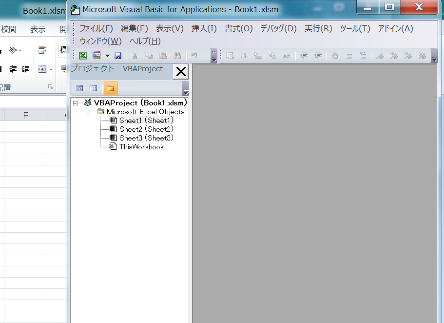
Task: Open the project panel toolbar options arrow
Action: tap(186, 88)
